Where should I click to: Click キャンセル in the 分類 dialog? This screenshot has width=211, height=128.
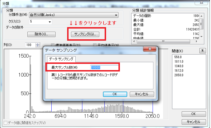tap(194, 122)
